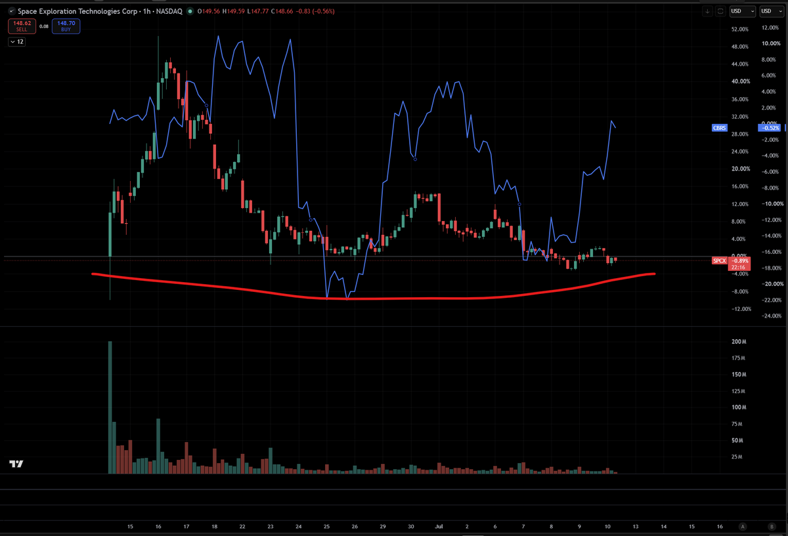Click the TradingView logo at bottom left
Viewport: 788px width, 536px height.
pyautogui.click(x=16, y=464)
